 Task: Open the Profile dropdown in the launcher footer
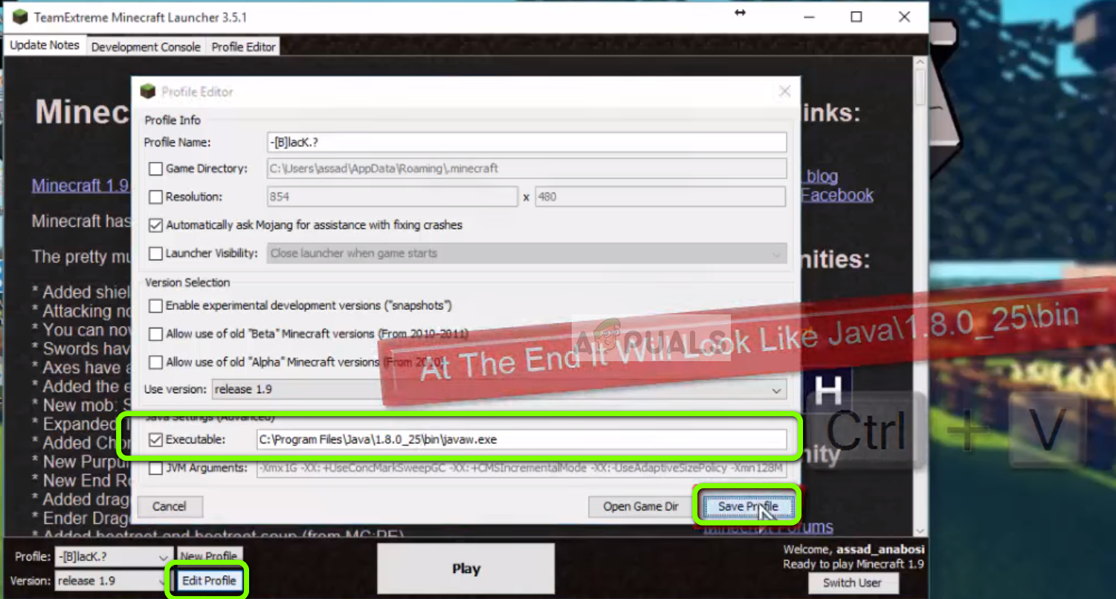[114, 557]
